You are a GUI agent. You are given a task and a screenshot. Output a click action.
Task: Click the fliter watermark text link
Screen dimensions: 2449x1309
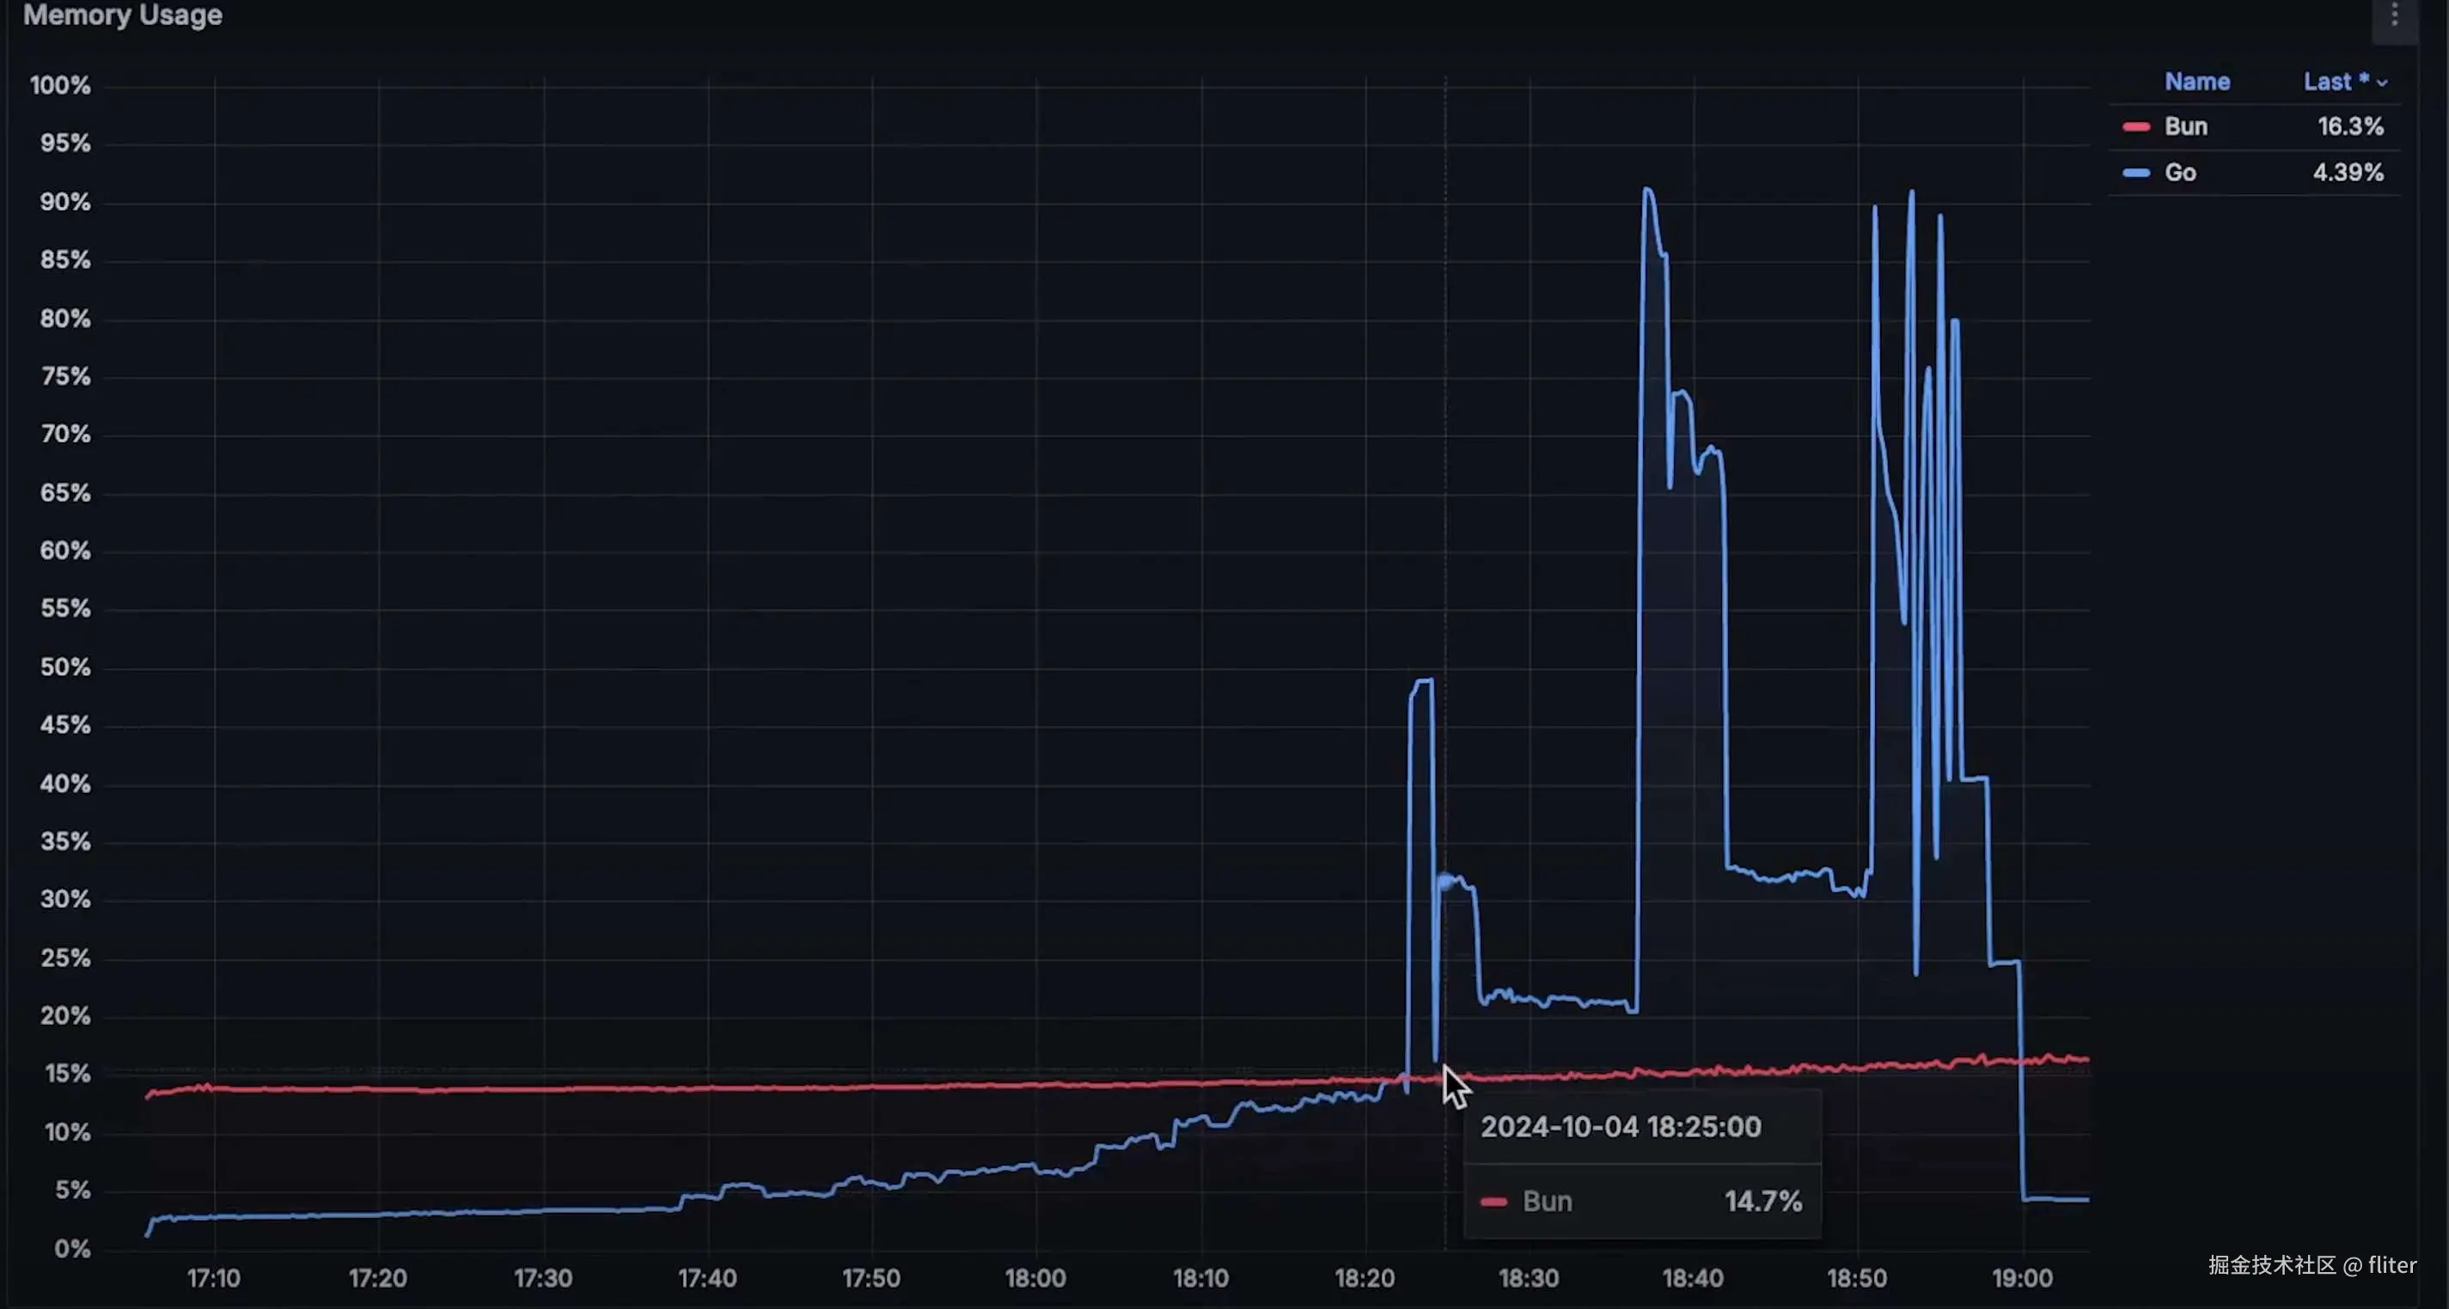(x=2392, y=1265)
